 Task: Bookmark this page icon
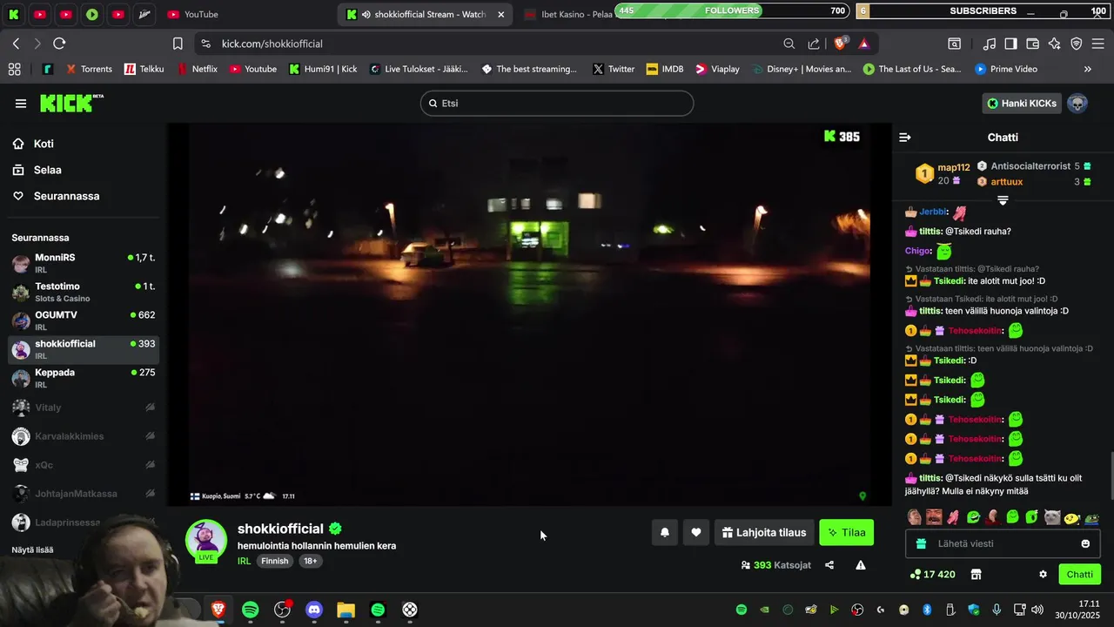pos(178,44)
